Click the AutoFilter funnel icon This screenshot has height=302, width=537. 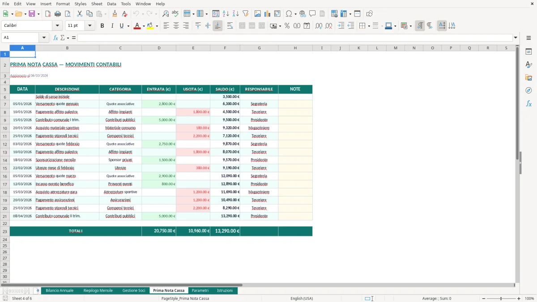pyautogui.click(x=245, y=14)
